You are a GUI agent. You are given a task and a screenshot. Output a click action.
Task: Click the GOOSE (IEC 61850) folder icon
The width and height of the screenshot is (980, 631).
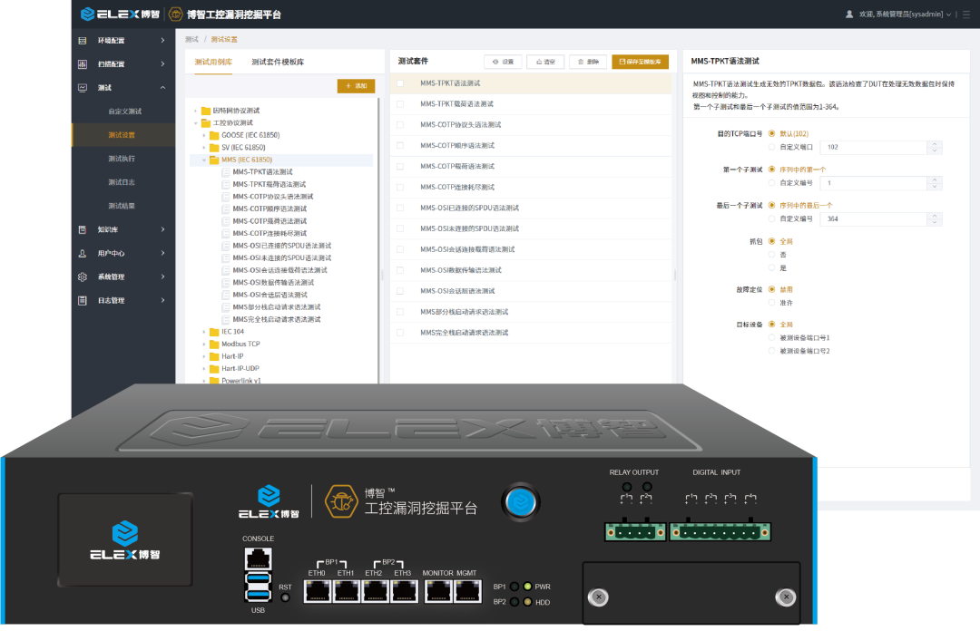point(214,135)
